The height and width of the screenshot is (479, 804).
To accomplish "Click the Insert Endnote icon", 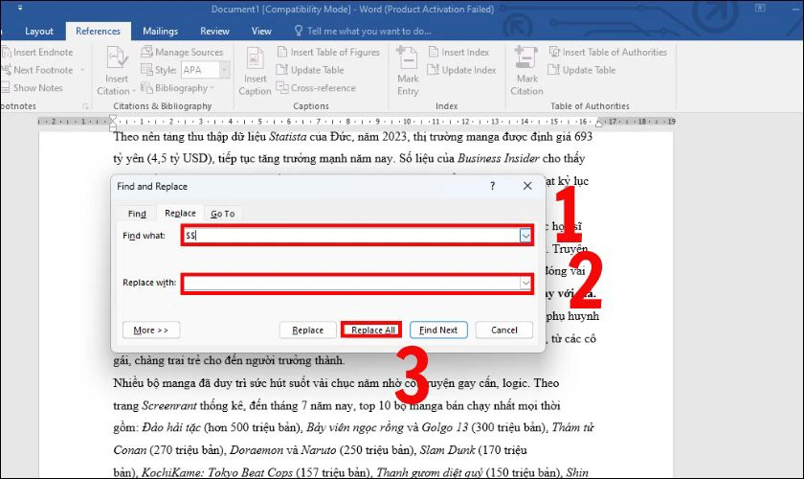I will pyautogui.click(x=6, y=53).
